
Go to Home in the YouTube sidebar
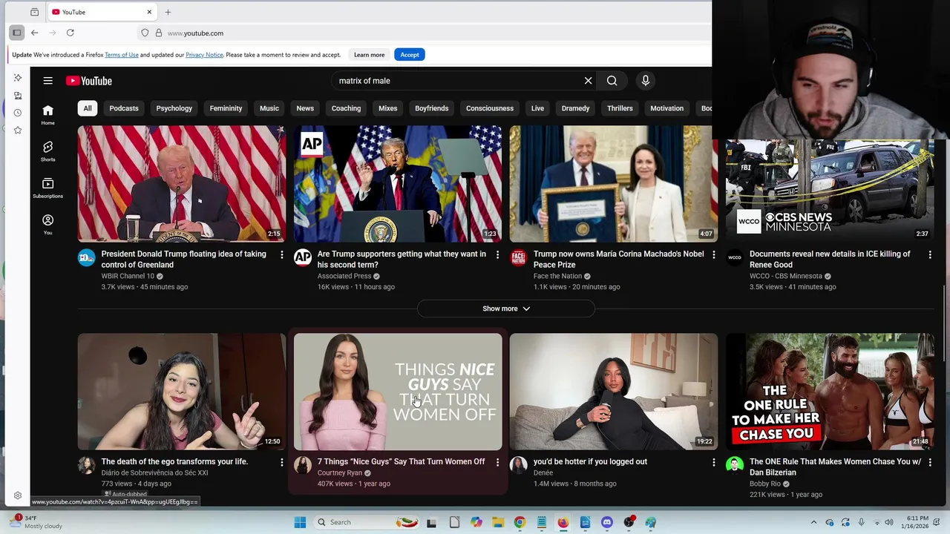point(47,115)
